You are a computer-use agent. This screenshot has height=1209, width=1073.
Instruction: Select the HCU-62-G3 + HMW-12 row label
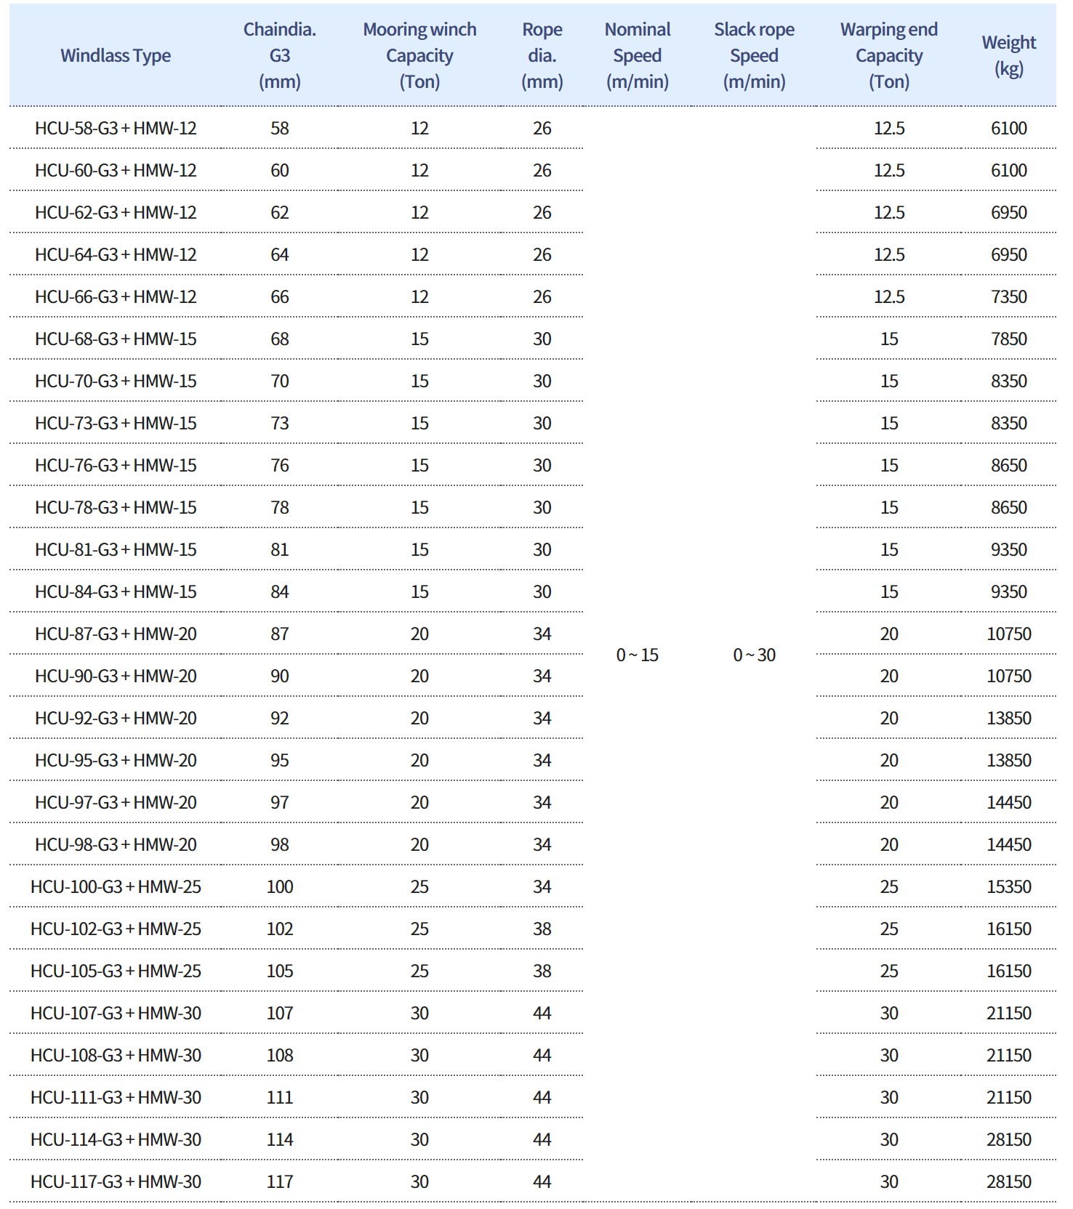click(x=116, y=213)
